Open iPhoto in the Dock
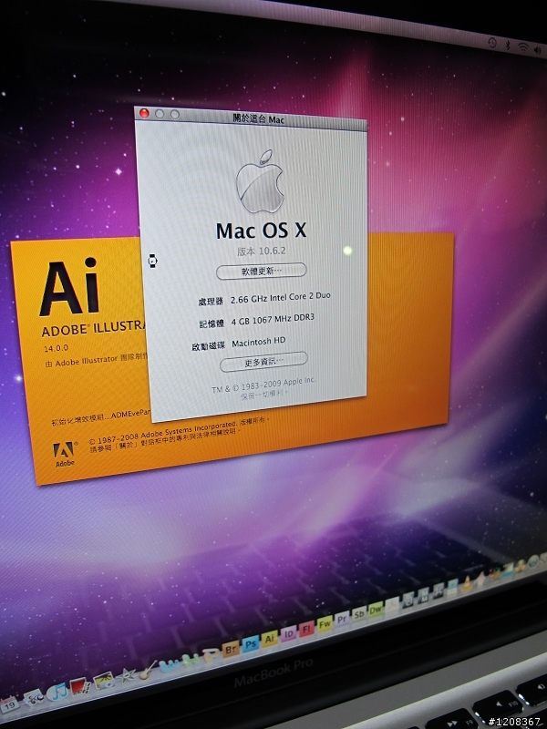 coord(103,682)
